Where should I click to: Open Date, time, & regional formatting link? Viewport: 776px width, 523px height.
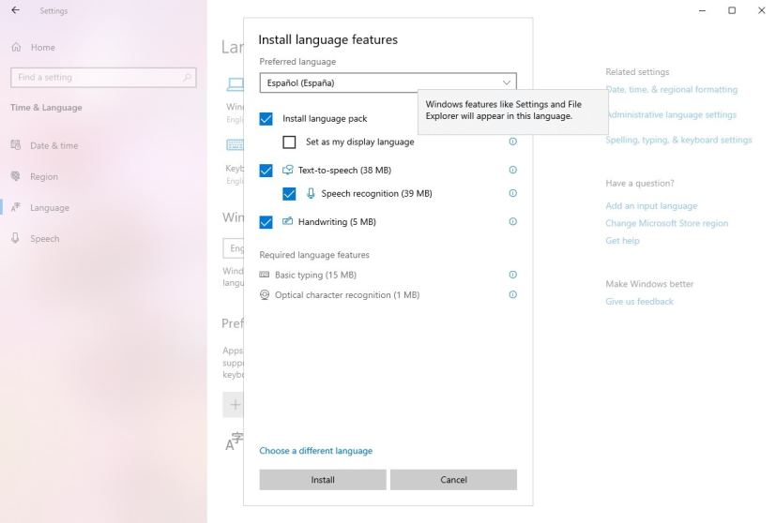coord(672,89)
